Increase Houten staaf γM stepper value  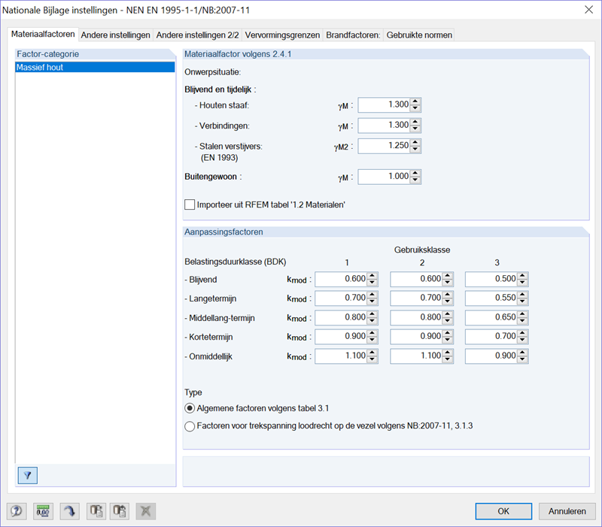coord(415,101)
